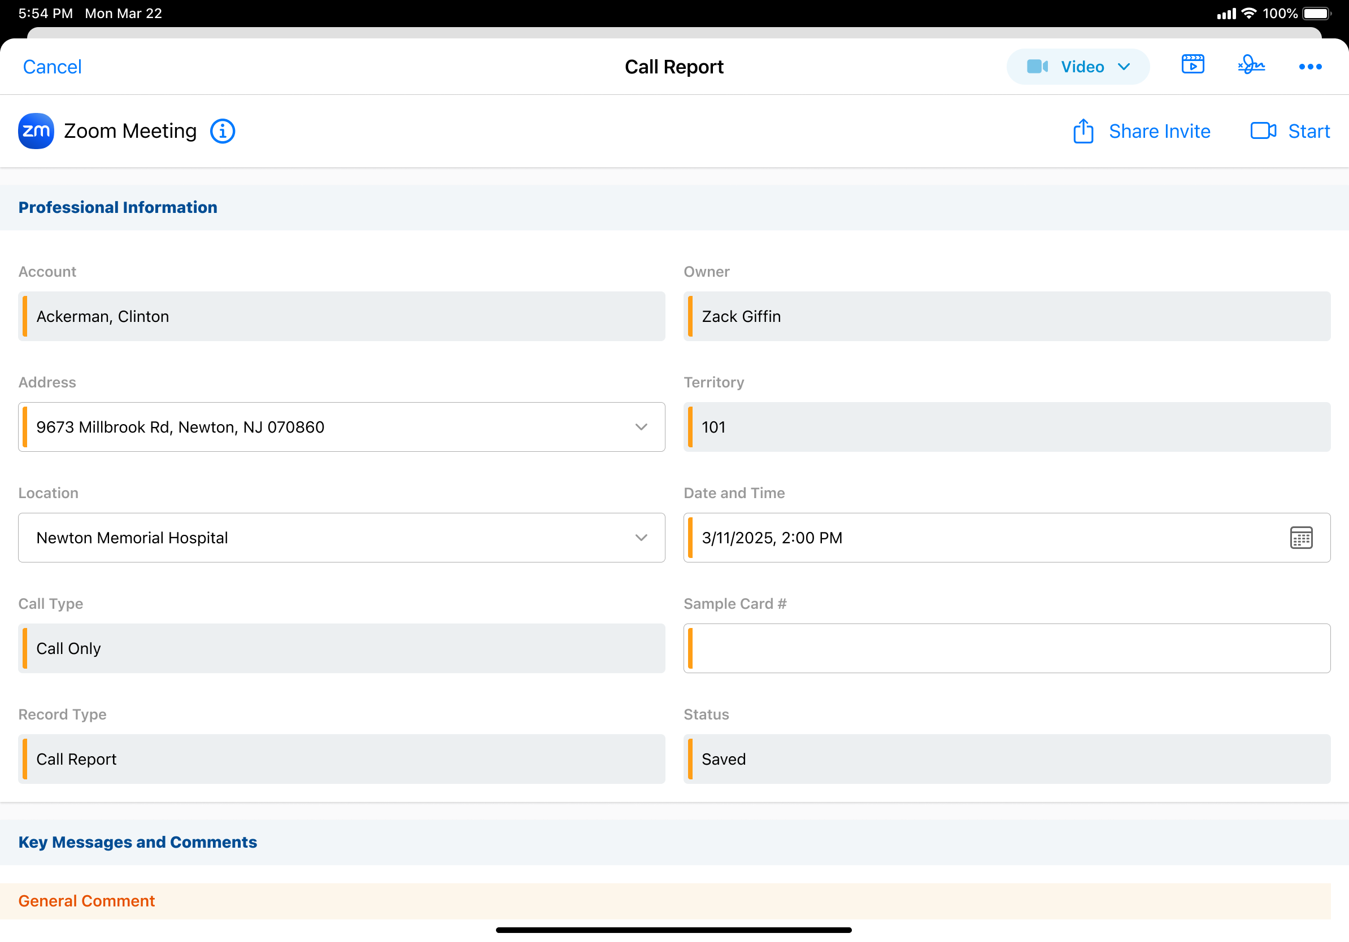Tap the Zoom Meeting info icon
1349x942 pixels.
pyautogui.click(x=223, y=131)
